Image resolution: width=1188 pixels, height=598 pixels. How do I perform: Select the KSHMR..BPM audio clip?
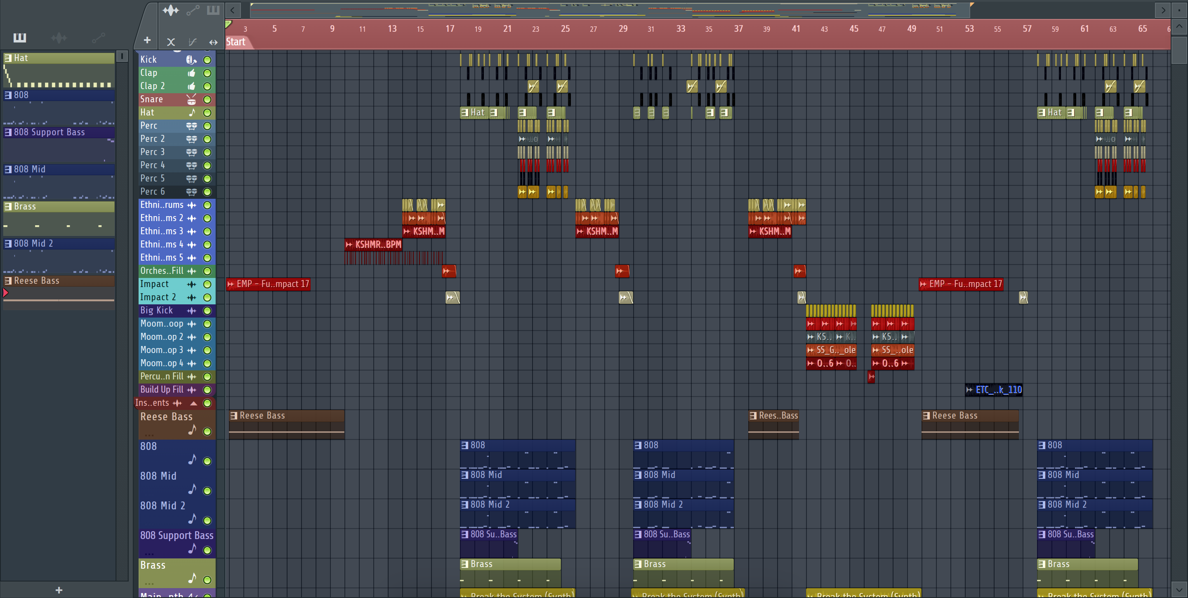(373, 245)
